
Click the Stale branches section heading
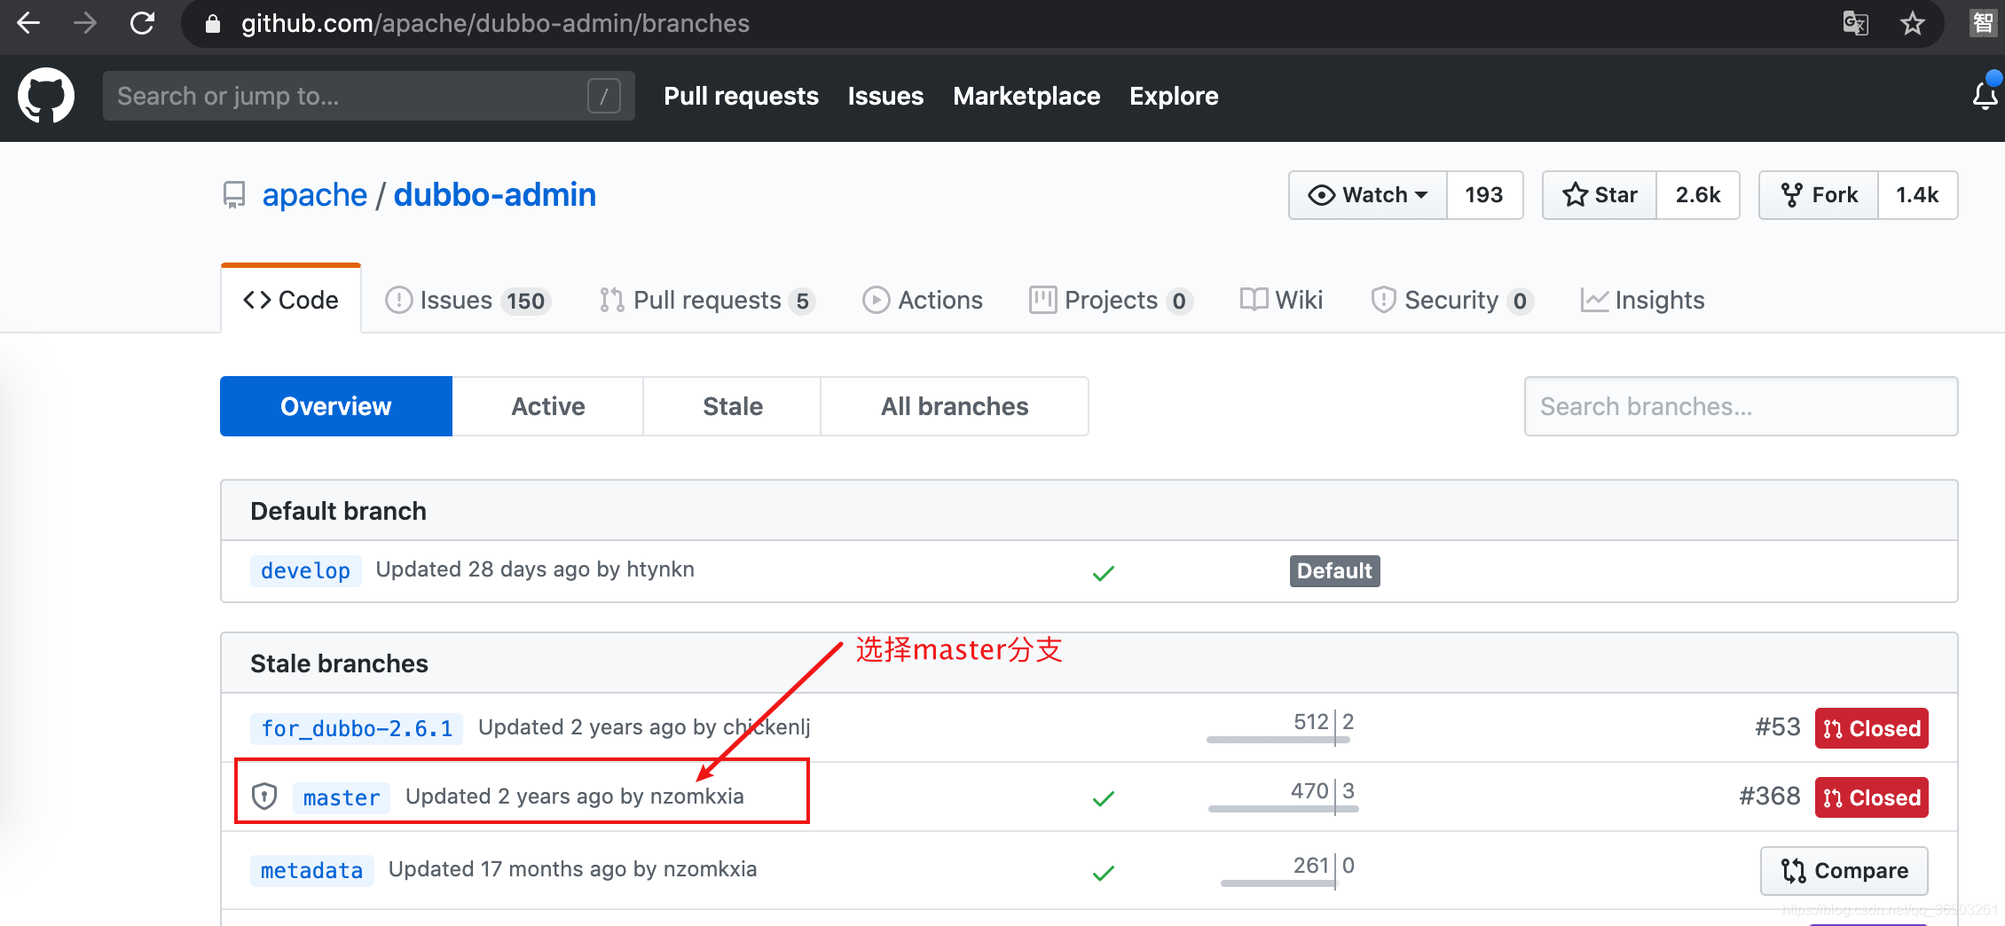coord(339,663)
